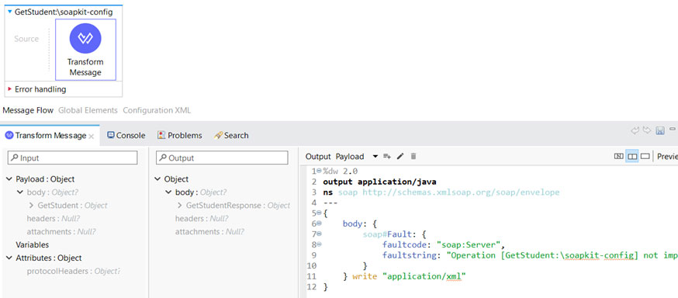The width and height of the screenshot is (678, 298).
Task: Click the Preview button
Action: [667, 156]
